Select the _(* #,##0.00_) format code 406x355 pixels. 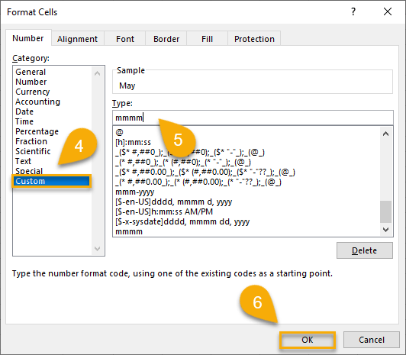coord(198,182)
